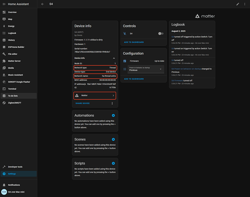Open the History sidebar icon
This screenshot has height=197, width=250.
click(4, 40)
